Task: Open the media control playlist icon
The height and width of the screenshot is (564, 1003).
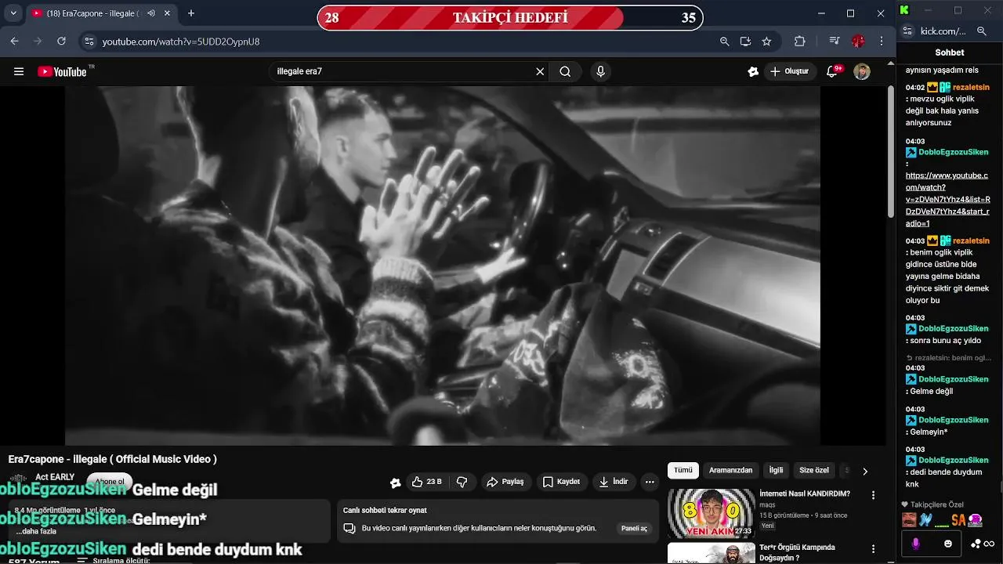Action: [x=835, y=42]
